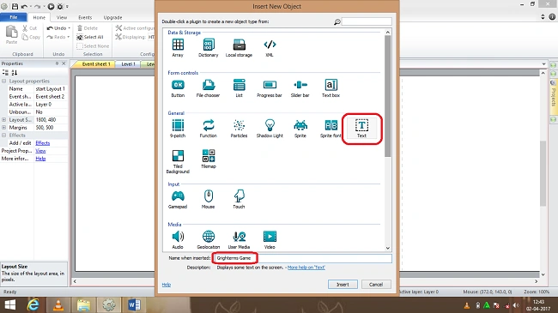
Task: Open the Upgrade ribbon tab
Action: pyautogui.click(x=112, y=17)
